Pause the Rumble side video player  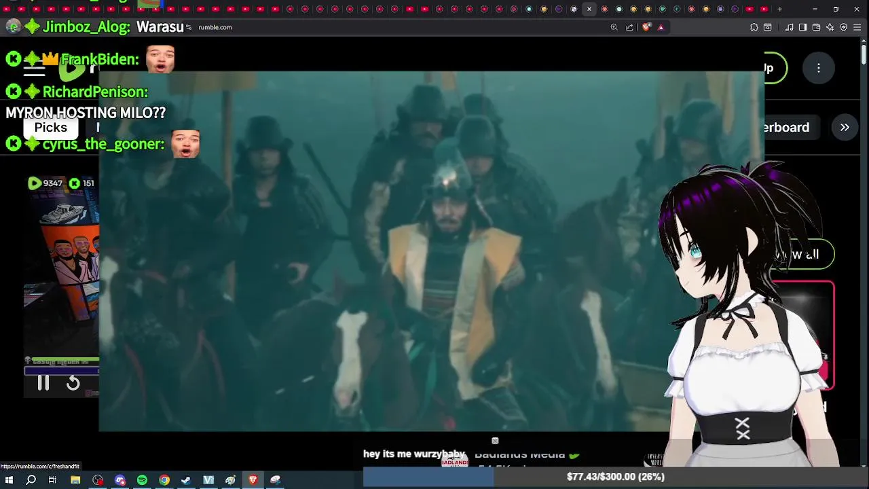[x=43, y=383]
